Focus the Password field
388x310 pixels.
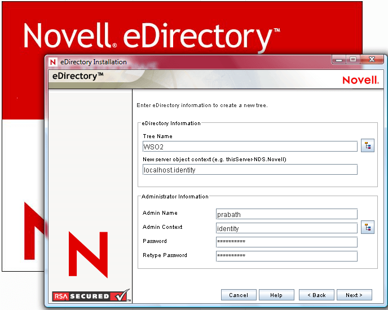click(286, 242)
